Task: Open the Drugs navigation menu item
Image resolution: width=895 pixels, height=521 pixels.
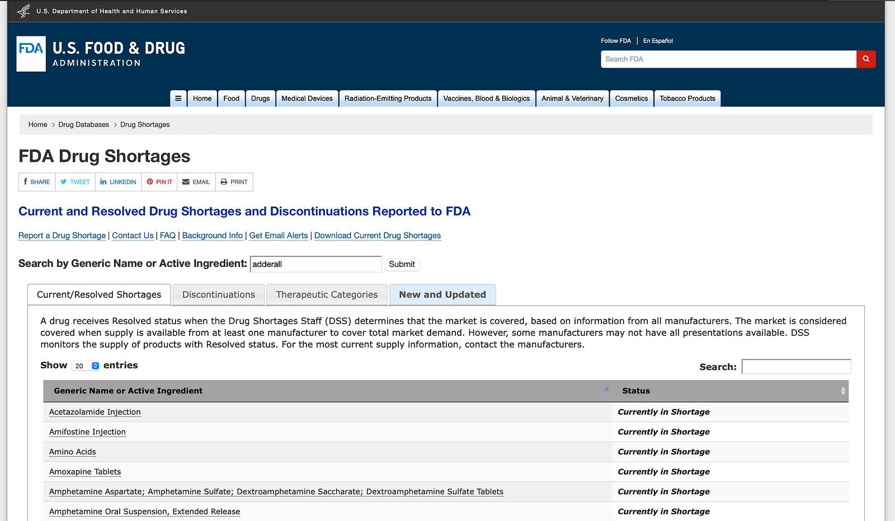Action: (260, 98)
